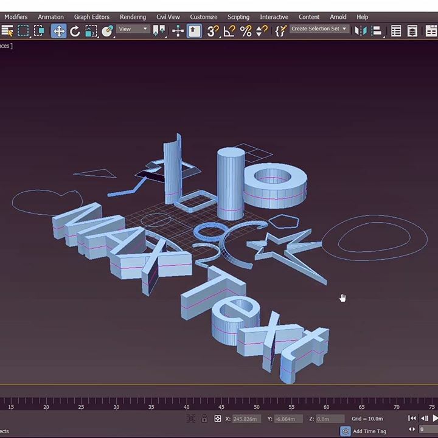
Task: Open the Content menu
Action: [309, 17]
